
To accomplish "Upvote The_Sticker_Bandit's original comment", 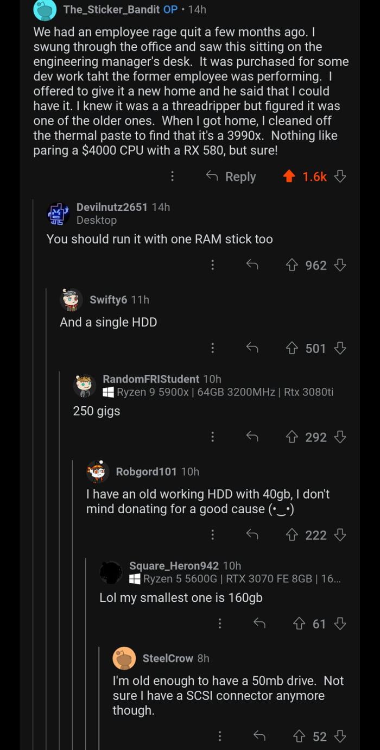I will 290,177.
